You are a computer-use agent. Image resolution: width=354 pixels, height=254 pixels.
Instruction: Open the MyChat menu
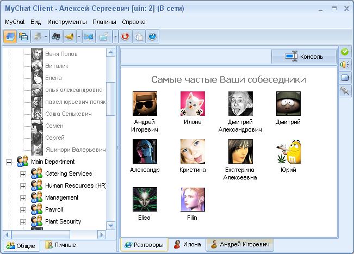[x=15, y=22]
